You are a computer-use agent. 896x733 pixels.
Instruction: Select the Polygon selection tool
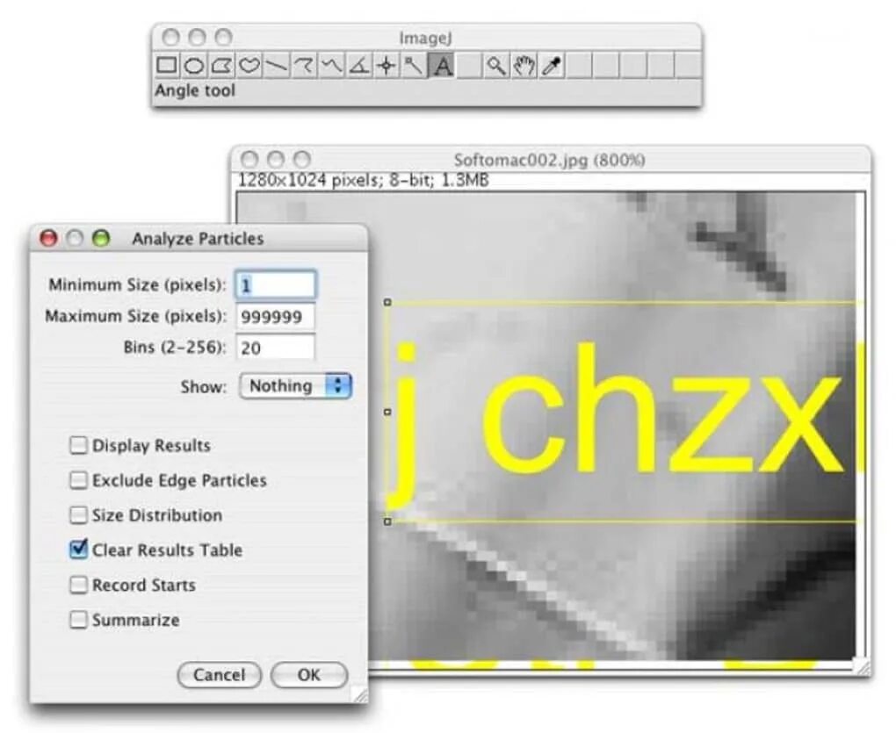tap(221, 66)
